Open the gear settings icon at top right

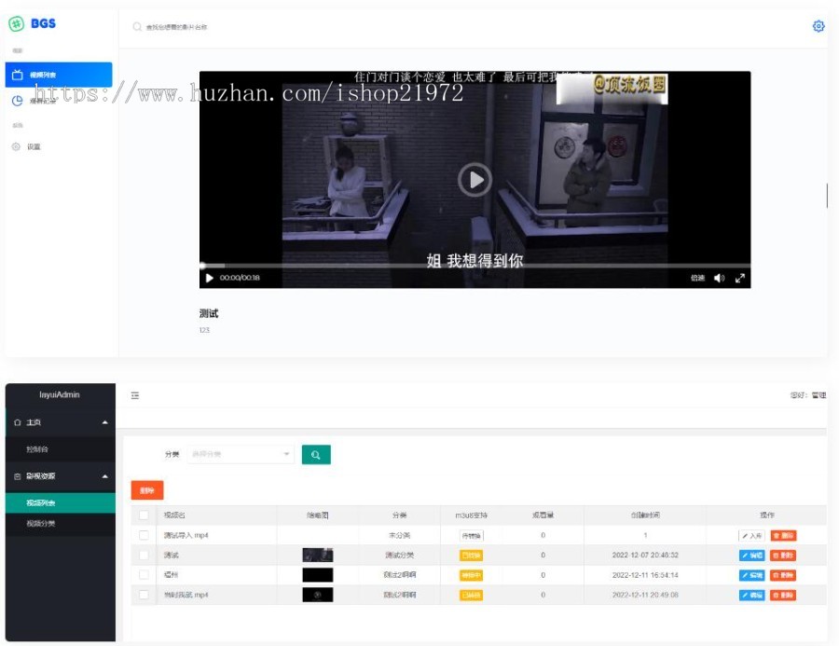(818, 26)
